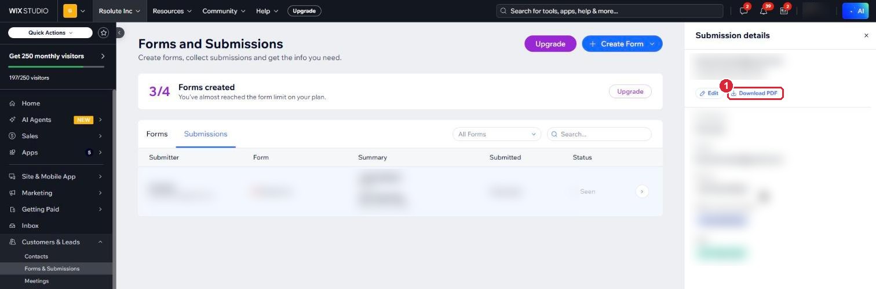
Task: Click Edit in Submission details
Action: [709, 93]
